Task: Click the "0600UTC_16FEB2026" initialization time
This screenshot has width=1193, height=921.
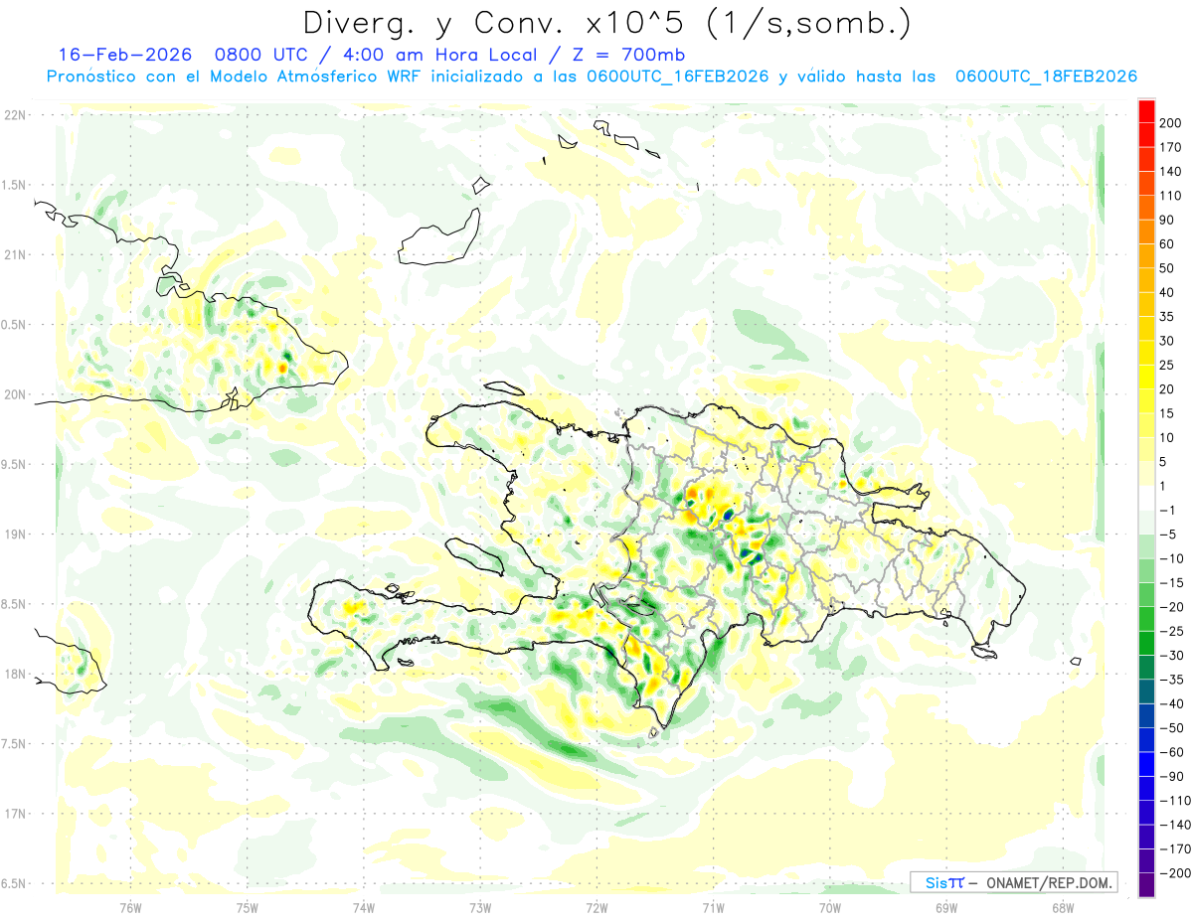Action: click(677, 77)
